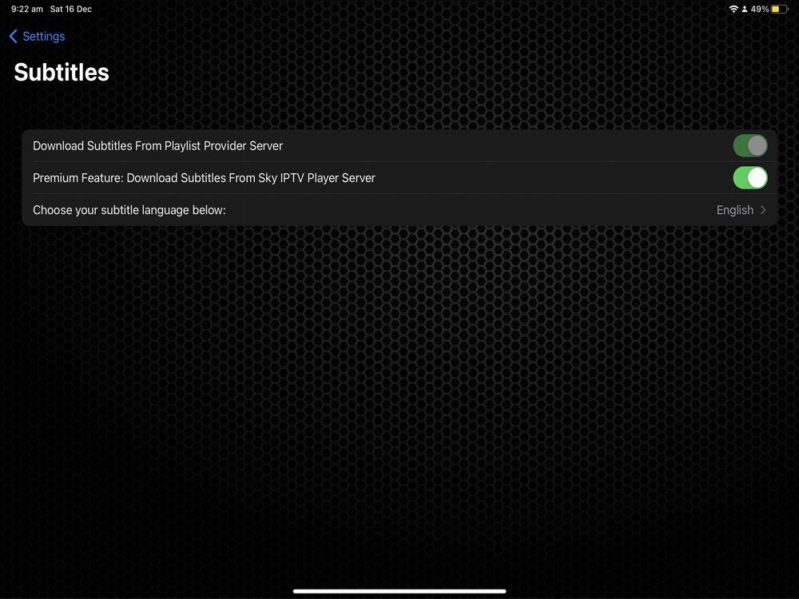Tap the battery indicator icon
Viewport: 799px width, 599px height.
click(x=779, y=9)
